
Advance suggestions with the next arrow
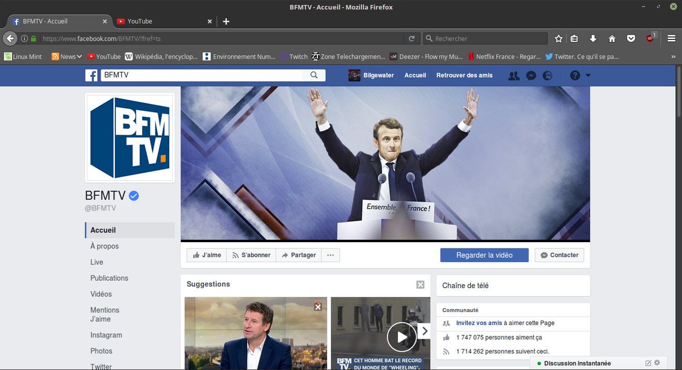click(x=424, y=331)
